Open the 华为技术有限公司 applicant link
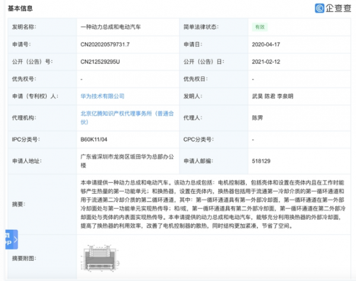356x281 pixels. pyautogui.click(x=103, y=96)
